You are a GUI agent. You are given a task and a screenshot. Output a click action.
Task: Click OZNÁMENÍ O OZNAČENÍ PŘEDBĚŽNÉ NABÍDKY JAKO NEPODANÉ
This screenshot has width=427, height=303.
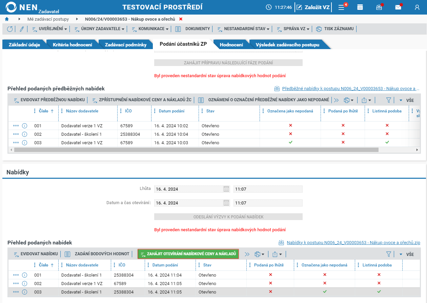pos(263,100)
